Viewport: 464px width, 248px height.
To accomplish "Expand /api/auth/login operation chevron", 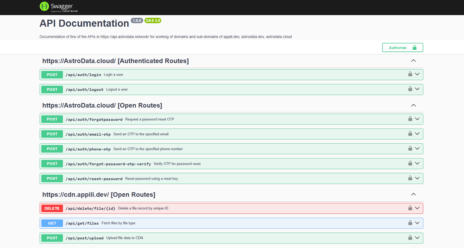I will click(x=417, y=74).
